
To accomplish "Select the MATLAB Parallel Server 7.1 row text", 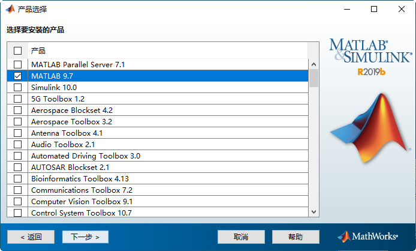I will tap(78, 65).
